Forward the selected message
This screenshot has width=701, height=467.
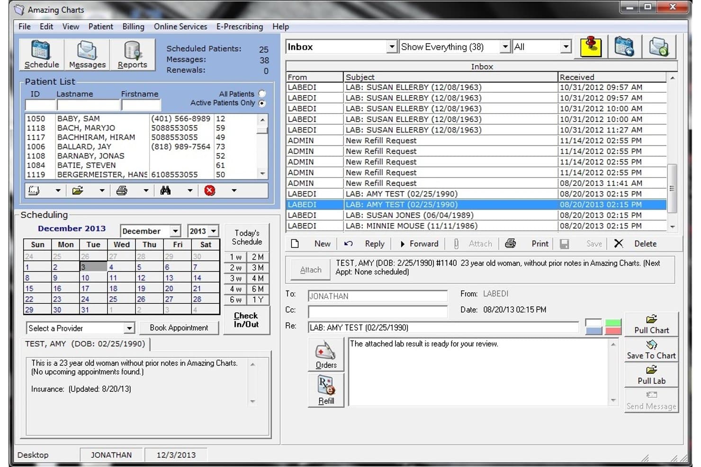419,244
